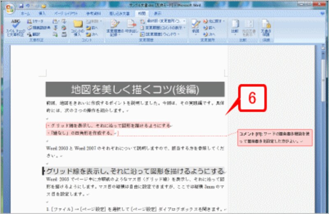Click the 翻訳 translate button
Screen dimensions: 329x214
point(34,34)
